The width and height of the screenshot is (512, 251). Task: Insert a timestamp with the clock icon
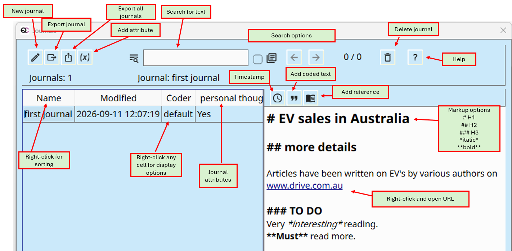coord(277,98)
